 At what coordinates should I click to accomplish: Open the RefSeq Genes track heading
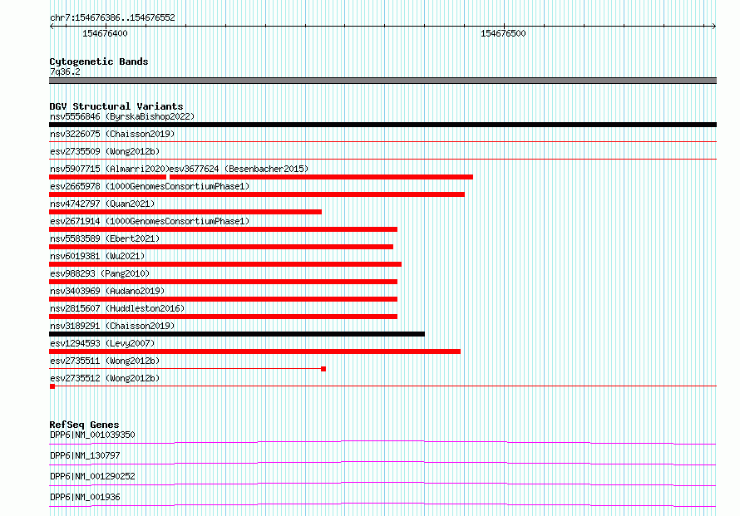[x=84, y=425]
